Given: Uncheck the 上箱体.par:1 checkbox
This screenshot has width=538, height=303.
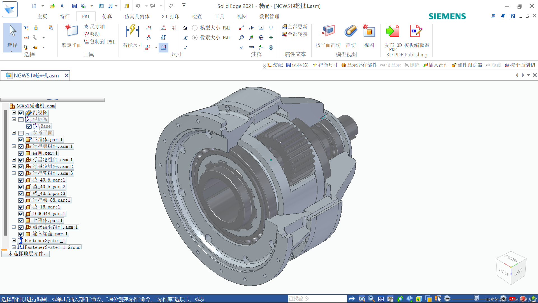Looking at the screenshot, I should (21, 221).
